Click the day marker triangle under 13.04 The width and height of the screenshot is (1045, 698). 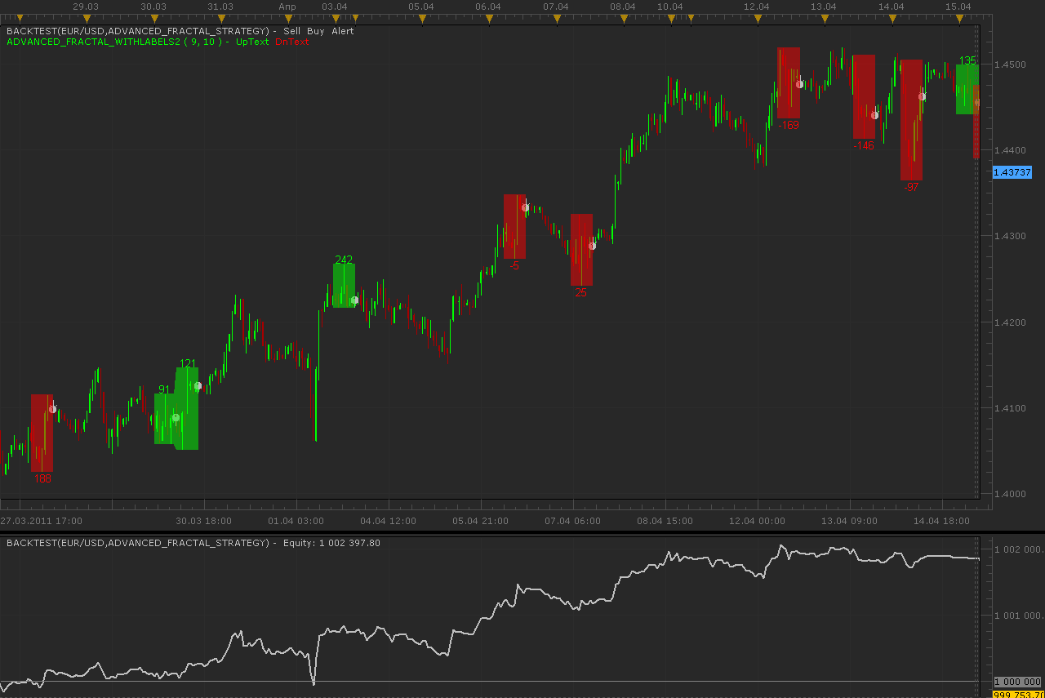[x=825, y=18]
